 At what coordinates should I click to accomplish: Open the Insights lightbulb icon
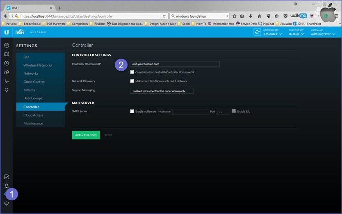(7, 90)
